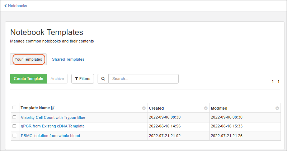Open the Filters button
The width and height of the screenshot is (287, 151).
pos(83,79)
